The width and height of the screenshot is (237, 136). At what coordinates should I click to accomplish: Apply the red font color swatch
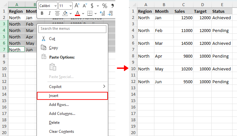coord(77,13)
